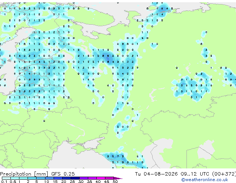Click the '45' legend scale label
Viewport: 236px width, 183px height.
tap(107, 182)
